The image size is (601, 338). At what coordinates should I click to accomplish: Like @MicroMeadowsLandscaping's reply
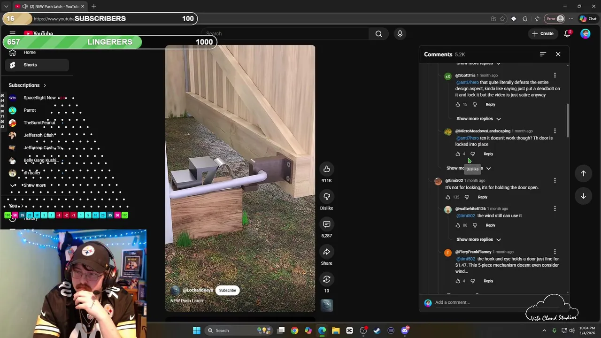(458, 154)
